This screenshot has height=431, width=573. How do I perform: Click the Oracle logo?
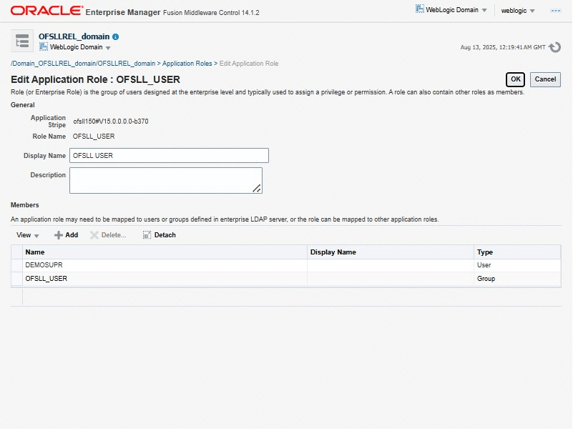click(46, 10)
